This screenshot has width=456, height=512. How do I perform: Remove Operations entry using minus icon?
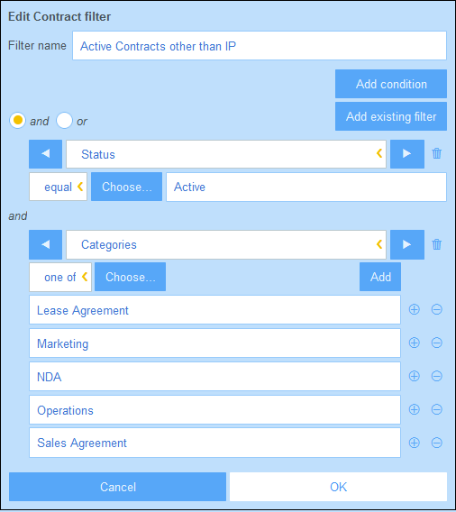pyautogui.click(x=437, y=409)
